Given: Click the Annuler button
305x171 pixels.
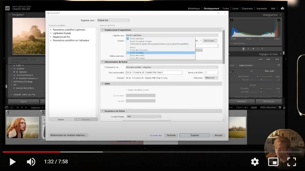Looking at the screenshot, I should point(218,135).
